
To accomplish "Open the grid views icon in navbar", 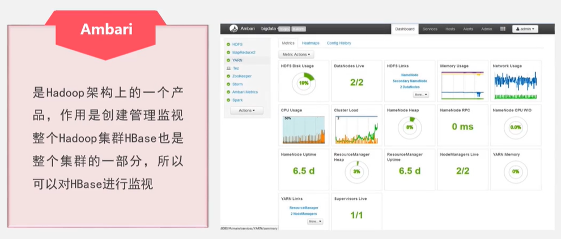I will coord(503,29).
